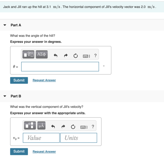
Task: Select the Units field for vy
Action: (79, 138)
